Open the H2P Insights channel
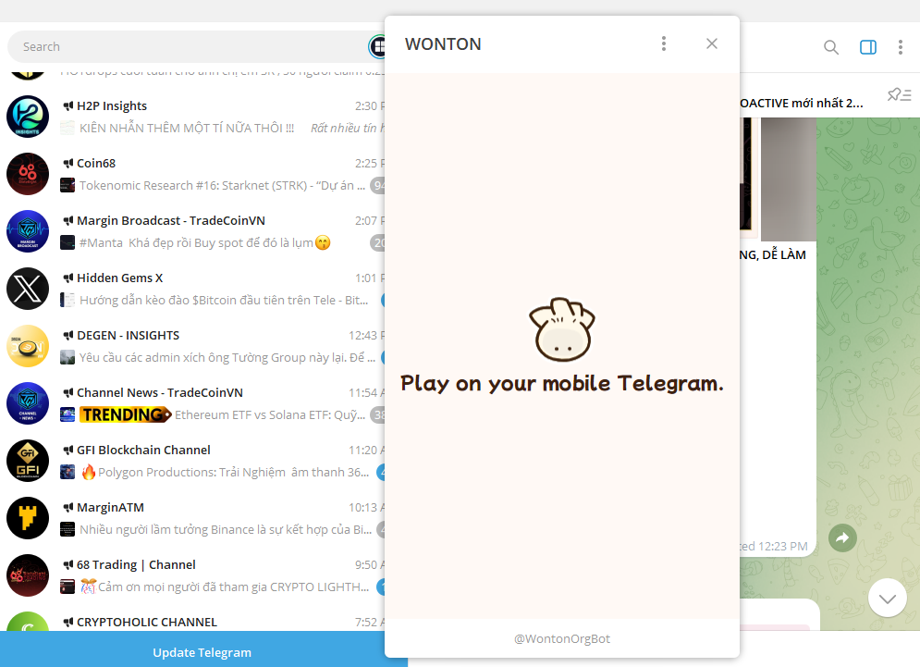Image resolution: width=920 pixels, height=667 pixels. [192, 117]
